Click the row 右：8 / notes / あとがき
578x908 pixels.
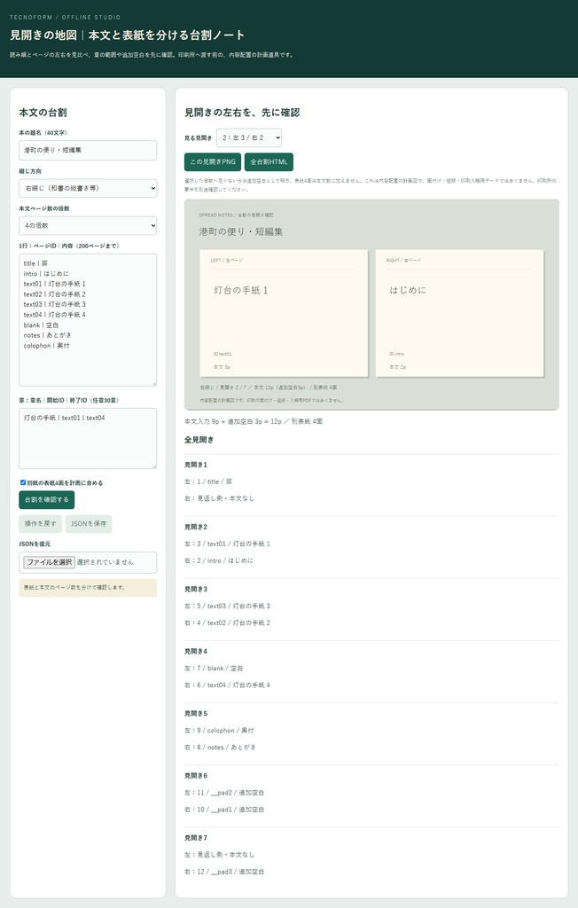point(220,747)
